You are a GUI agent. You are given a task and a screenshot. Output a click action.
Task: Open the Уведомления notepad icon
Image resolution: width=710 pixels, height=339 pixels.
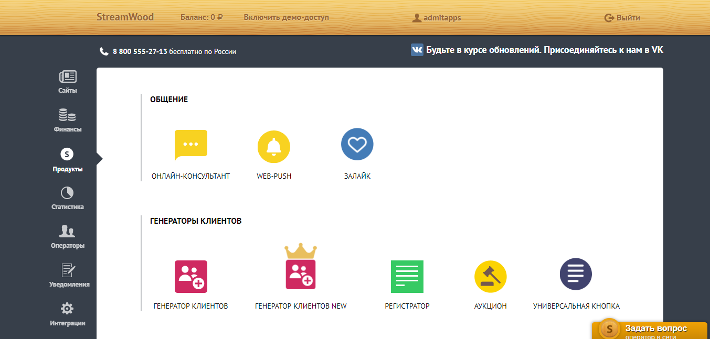[x=68, y=270]
